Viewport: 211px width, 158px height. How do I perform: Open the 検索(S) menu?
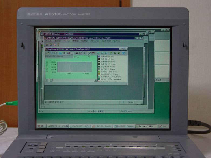76,41
